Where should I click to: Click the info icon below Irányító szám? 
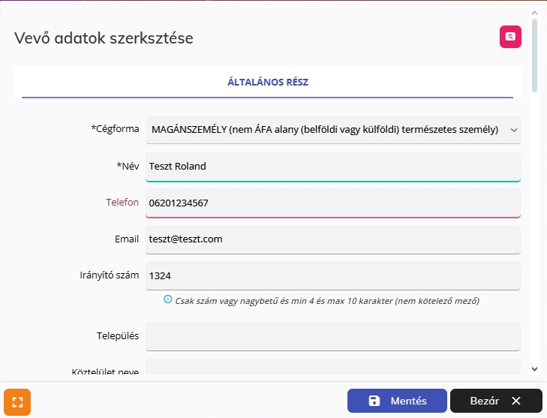coord(168,300)
